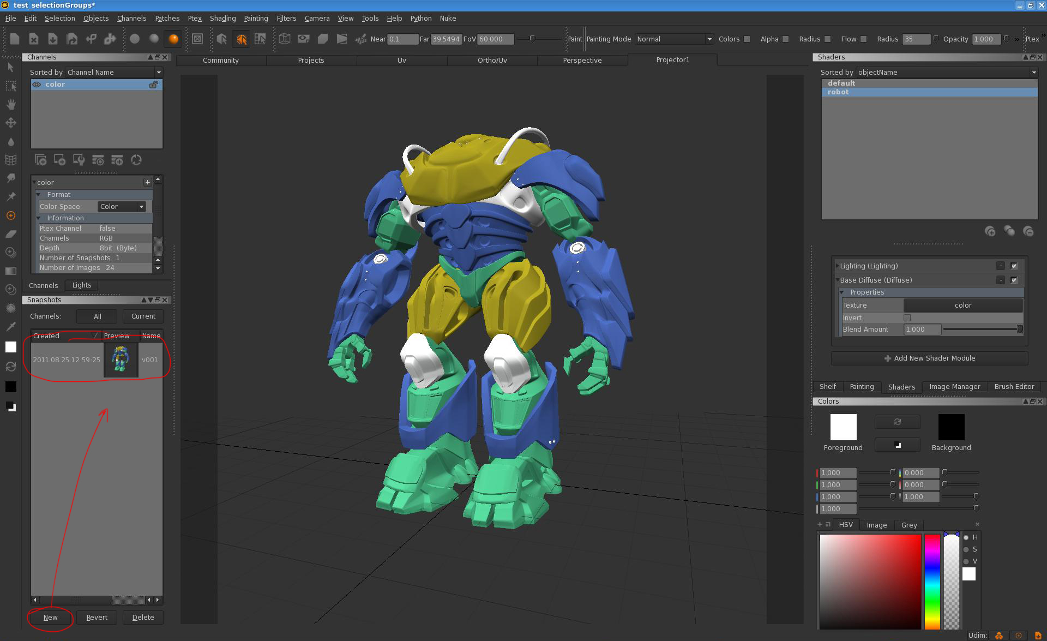
Task: Select the droplet Blur tool
Action: coord(10,142)
